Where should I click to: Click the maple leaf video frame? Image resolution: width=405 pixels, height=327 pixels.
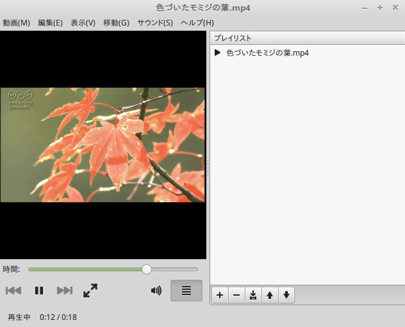click(103, 145)
